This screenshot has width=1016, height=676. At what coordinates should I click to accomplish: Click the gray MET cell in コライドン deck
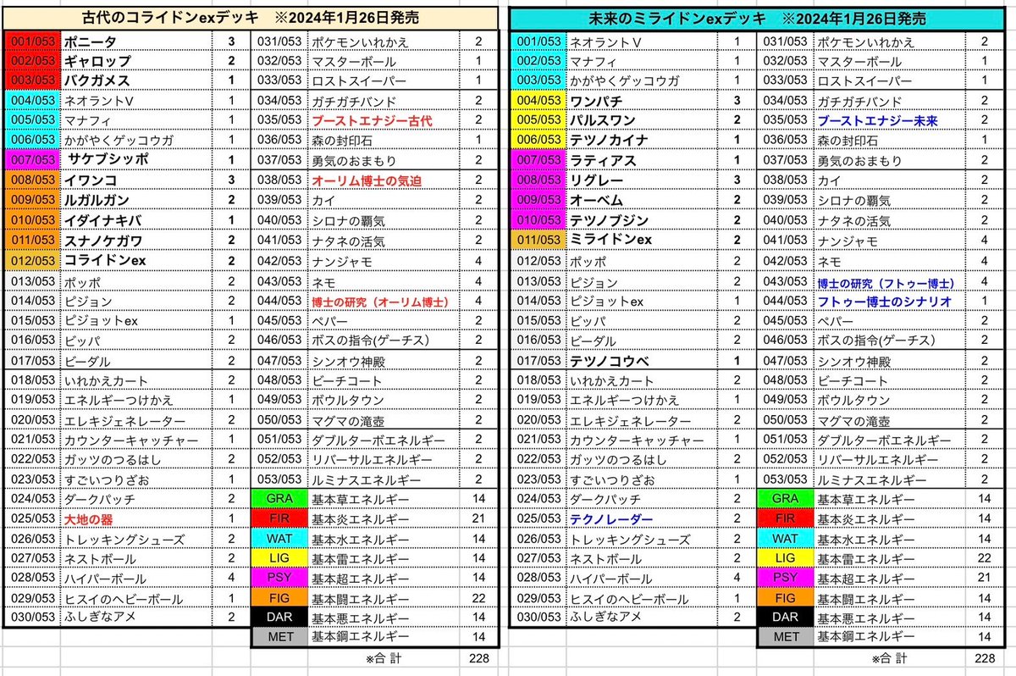click(x=279, y=636)
